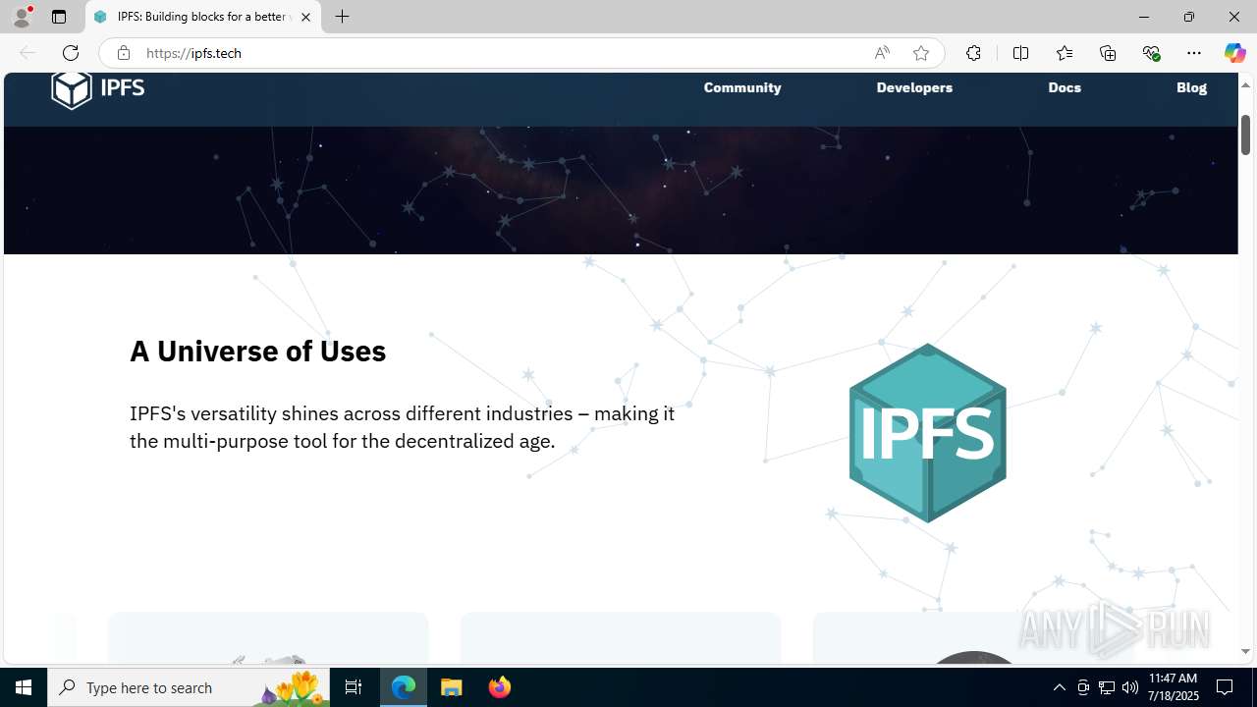Screen dimensions: 1257x707
Task: Click the browser Back arrow
Action: (27, 53)
